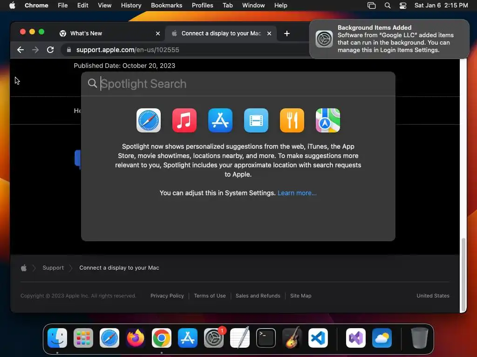The height and width of the screenshot is (357, 477).
Task: Open the View menu
Action: coord(105,5)
